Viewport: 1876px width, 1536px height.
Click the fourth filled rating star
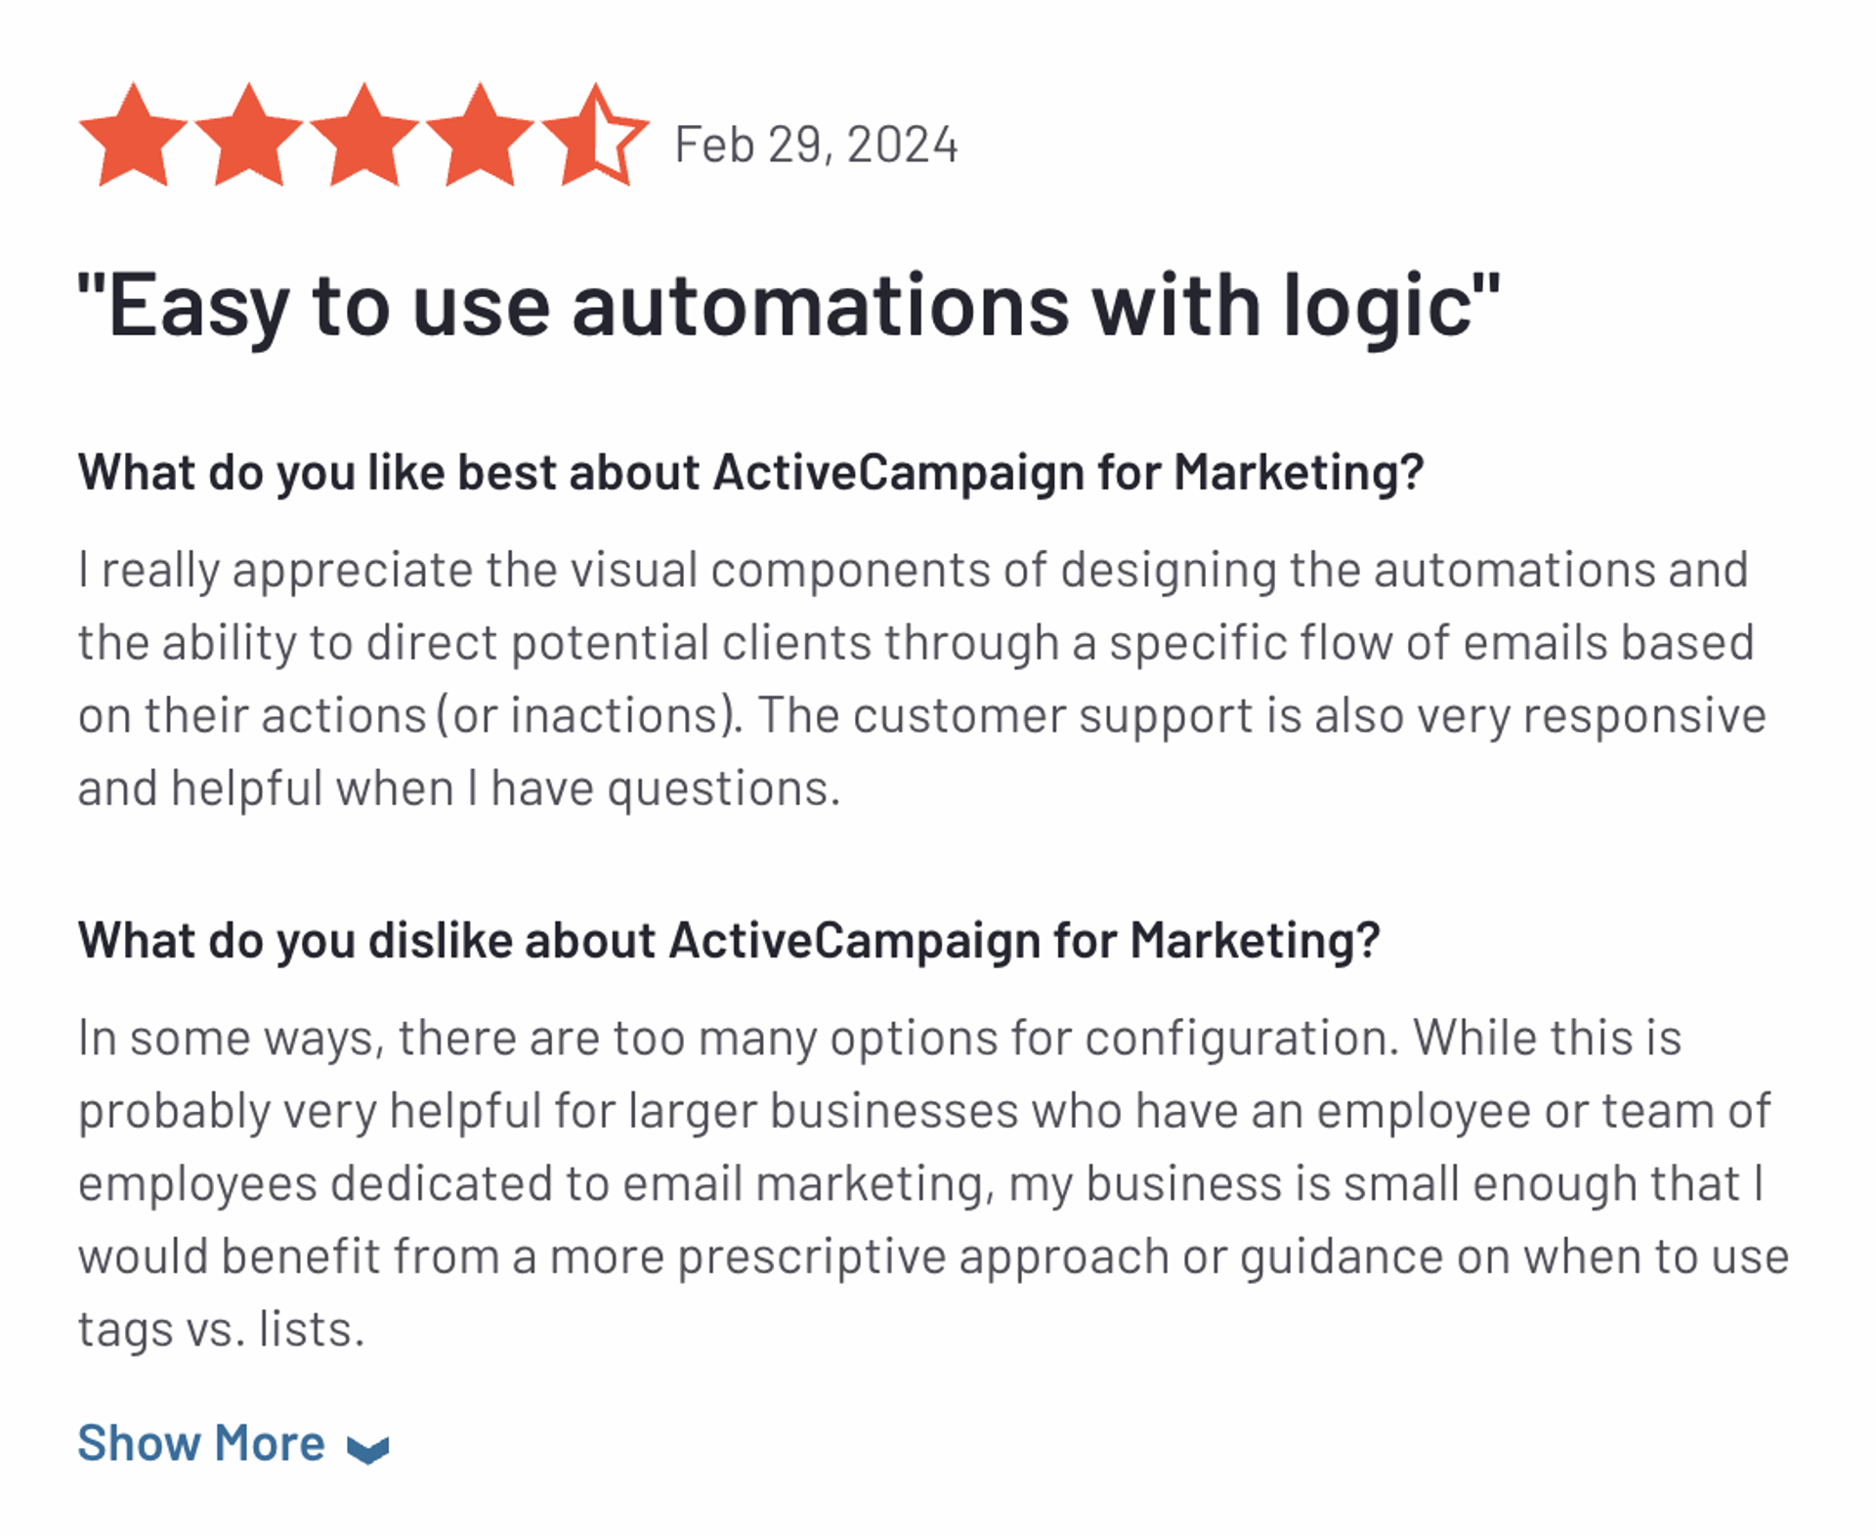click(479, 137)
